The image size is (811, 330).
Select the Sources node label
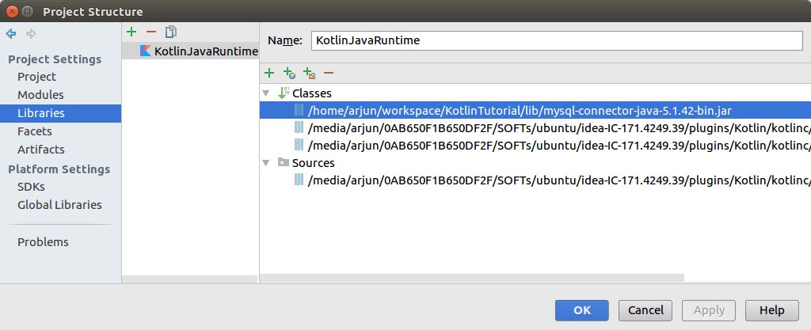click(x=314, y=163)
